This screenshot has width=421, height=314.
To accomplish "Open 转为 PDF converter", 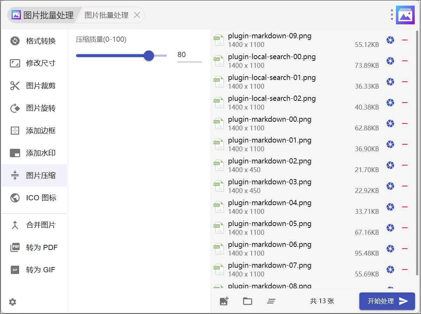I will tap(34, 248).
